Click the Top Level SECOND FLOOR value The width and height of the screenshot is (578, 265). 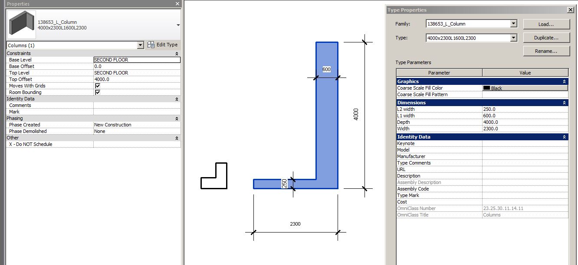coord(137,73)
